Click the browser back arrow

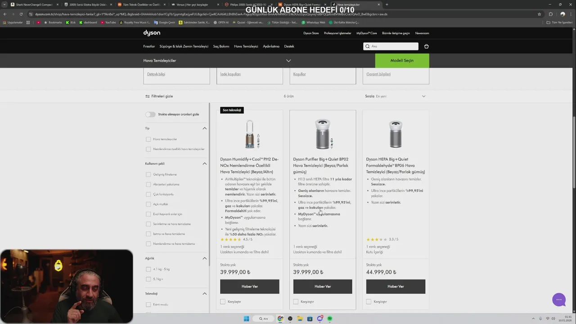5,14
